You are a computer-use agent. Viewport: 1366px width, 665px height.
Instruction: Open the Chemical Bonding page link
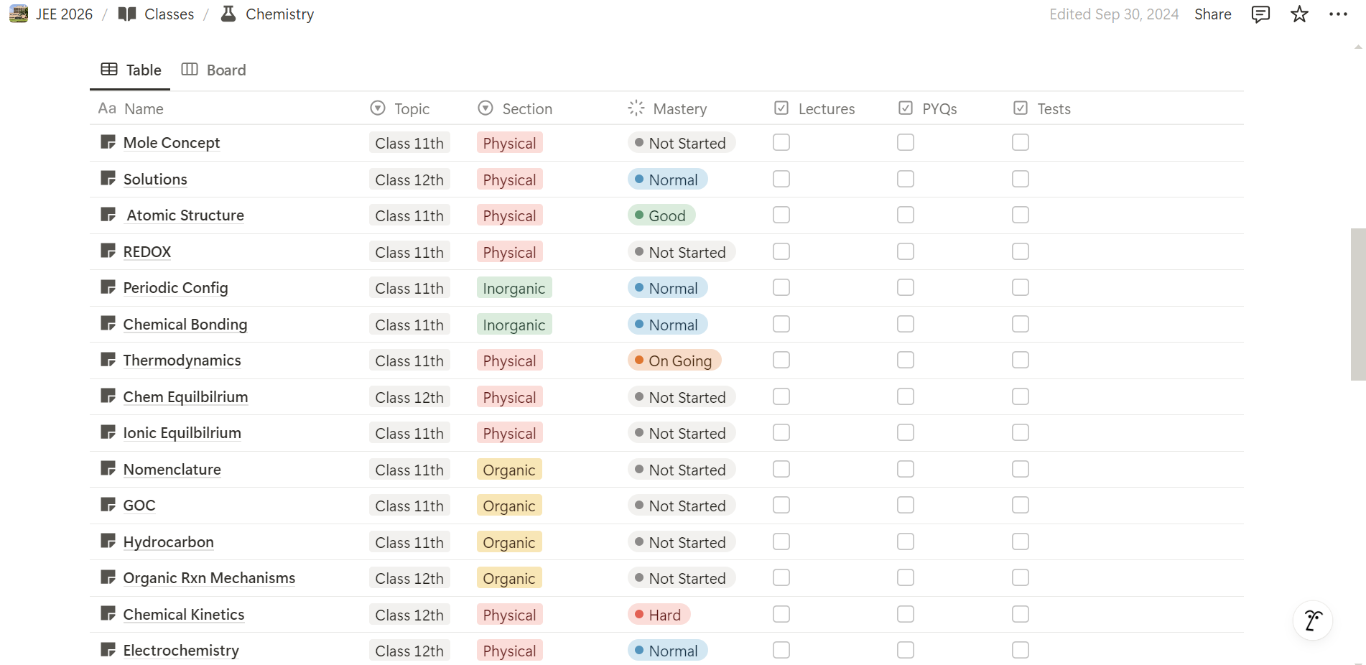pyautogui.click(x=185, y=324)
